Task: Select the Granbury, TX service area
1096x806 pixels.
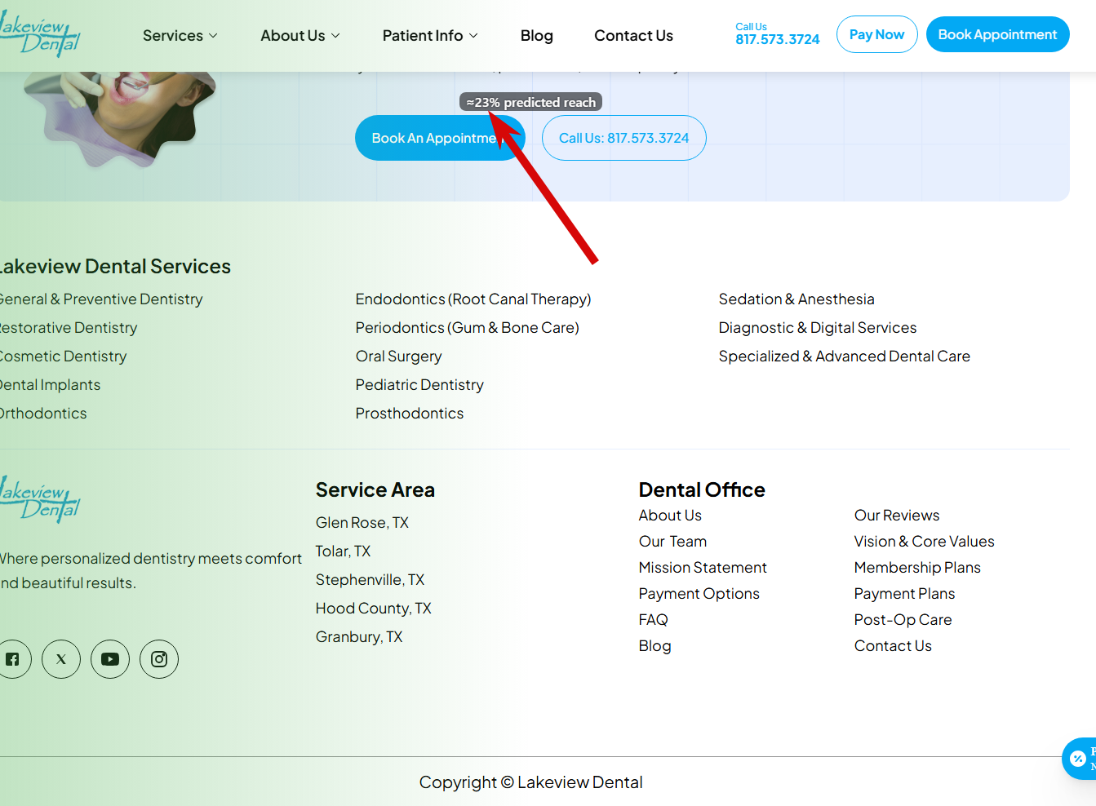Action: pyautogui.click(x=359, y=637)
